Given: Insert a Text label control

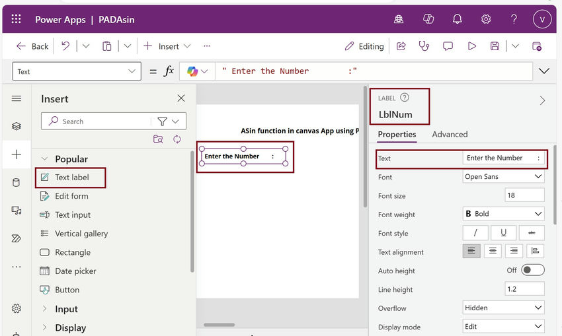Looking at the screenshot, I should click(71, 177).
